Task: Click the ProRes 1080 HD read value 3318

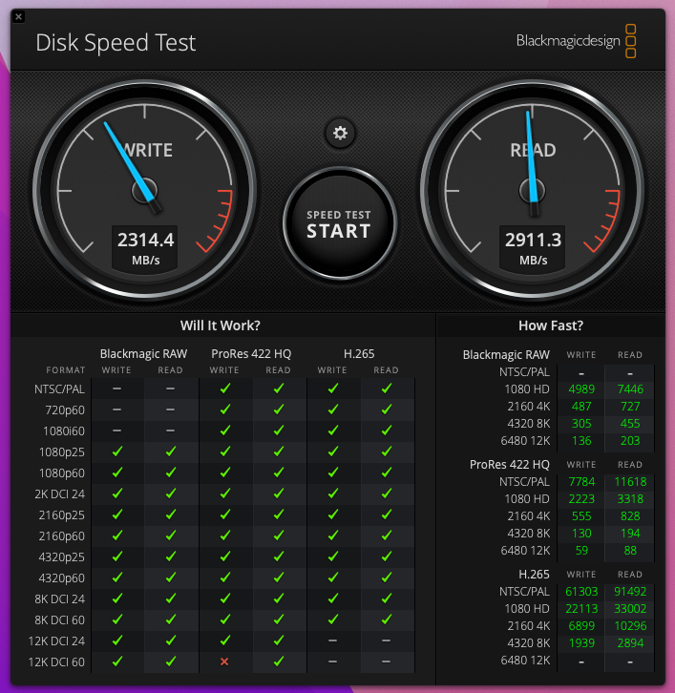Action: tap(630, 498)
